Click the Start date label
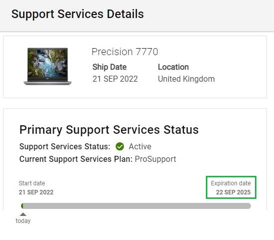Image resolution: width=274 pixels, height=240 pixels. [32, 183]
